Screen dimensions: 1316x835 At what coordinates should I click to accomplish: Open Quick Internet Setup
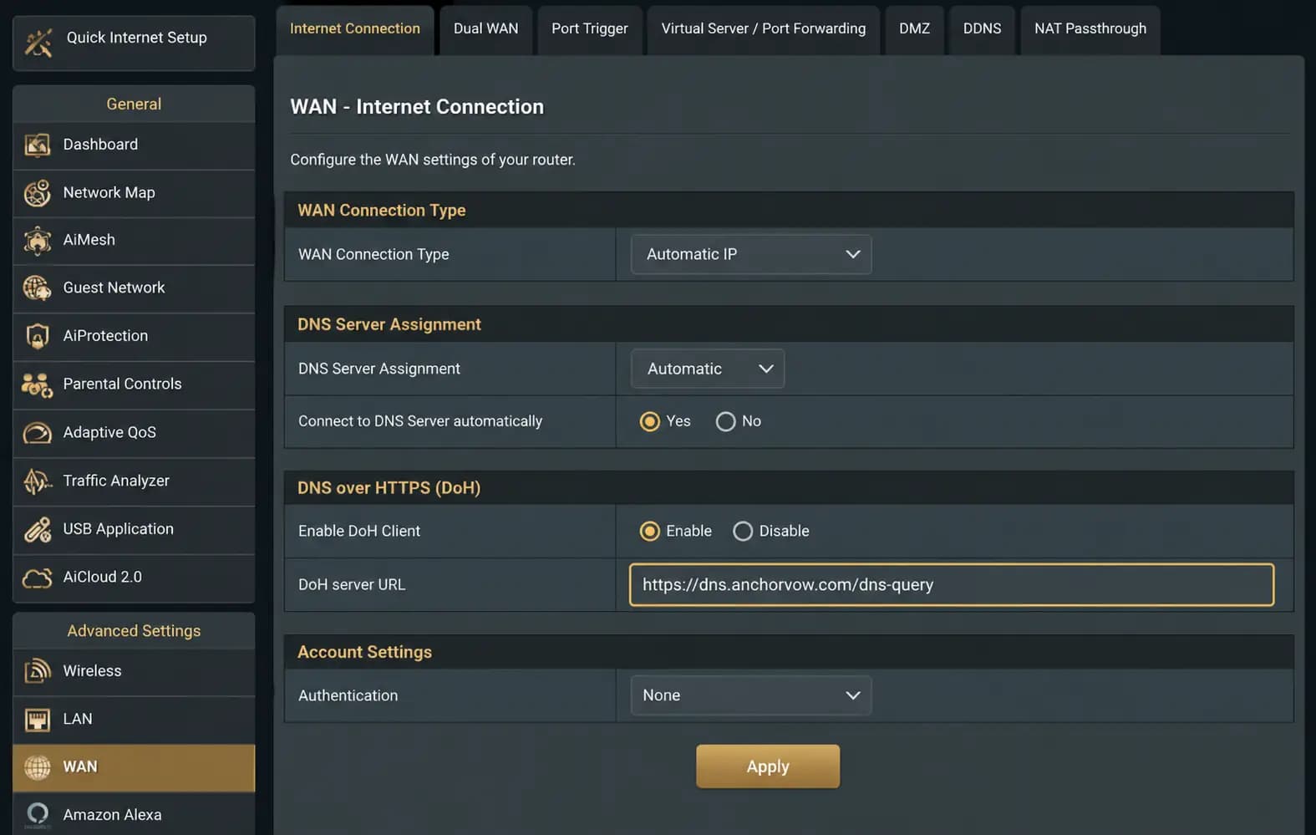134,43
